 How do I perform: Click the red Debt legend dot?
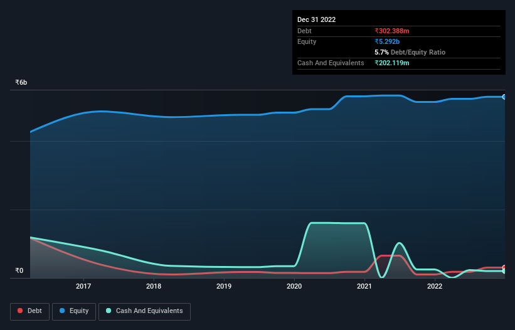coord(20,311)
